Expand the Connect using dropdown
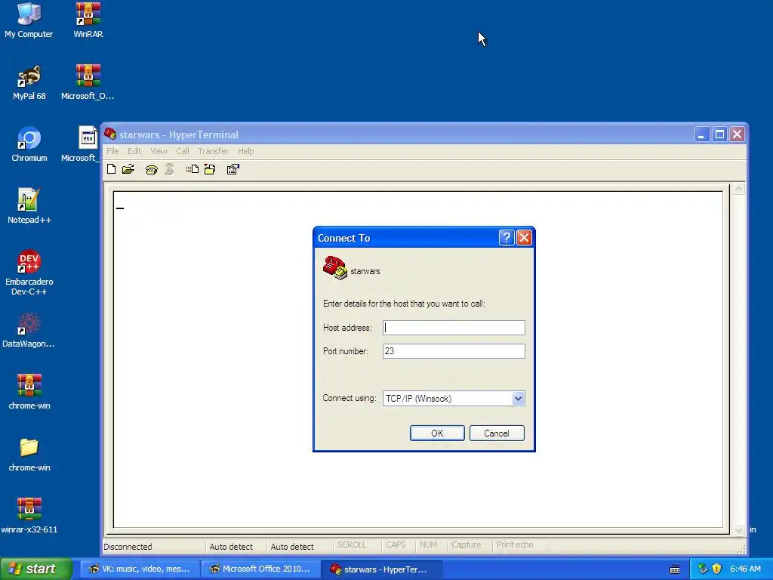This screenshot has height=580, width=773. [x=518, y=399]
